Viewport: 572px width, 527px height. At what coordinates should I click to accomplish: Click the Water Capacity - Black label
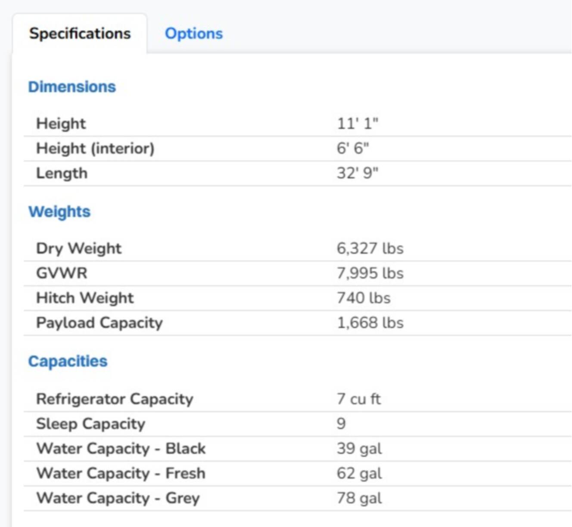click(121, 449)
